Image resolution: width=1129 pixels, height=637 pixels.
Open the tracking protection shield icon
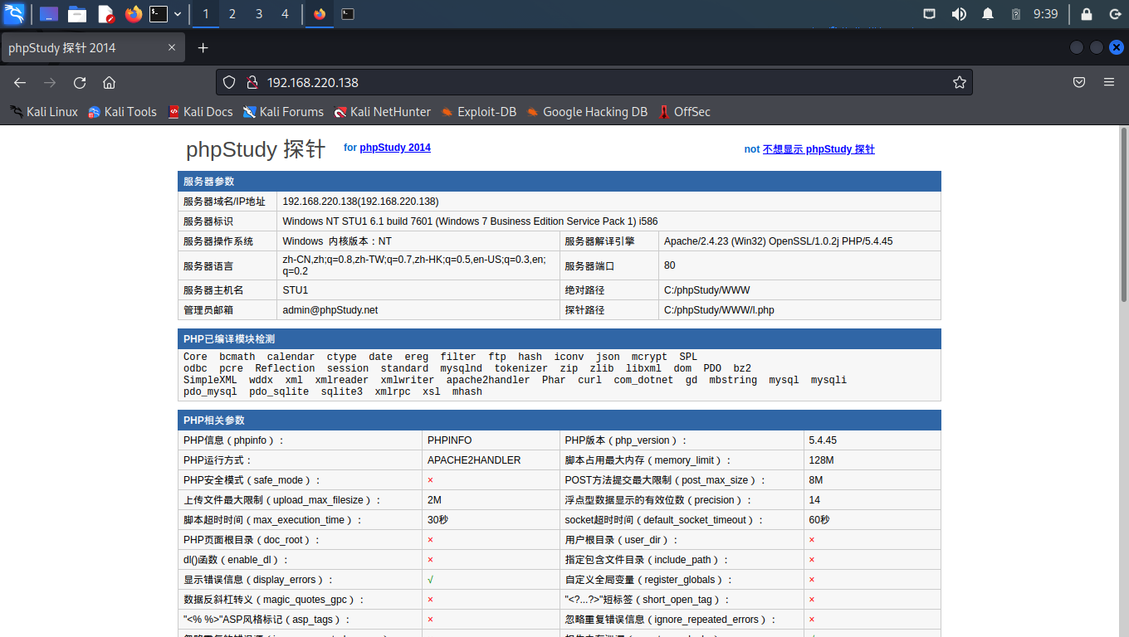click(229, 82)
